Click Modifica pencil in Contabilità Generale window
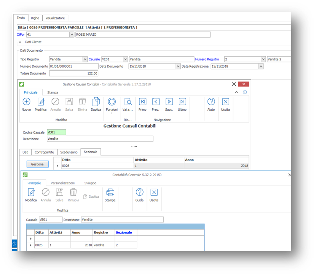The image size is (316, 276). click(x=31, y=192)
